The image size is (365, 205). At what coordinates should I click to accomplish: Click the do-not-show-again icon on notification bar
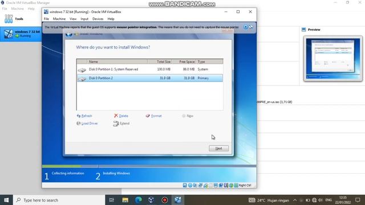(x=251, y=27)
